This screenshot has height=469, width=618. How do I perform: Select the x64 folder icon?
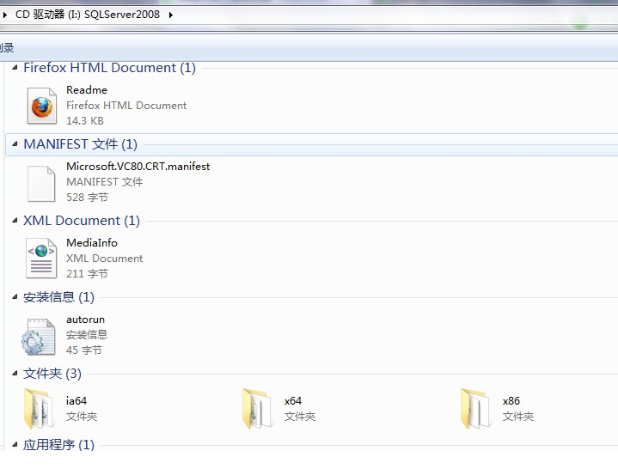(x=257, y=408)
